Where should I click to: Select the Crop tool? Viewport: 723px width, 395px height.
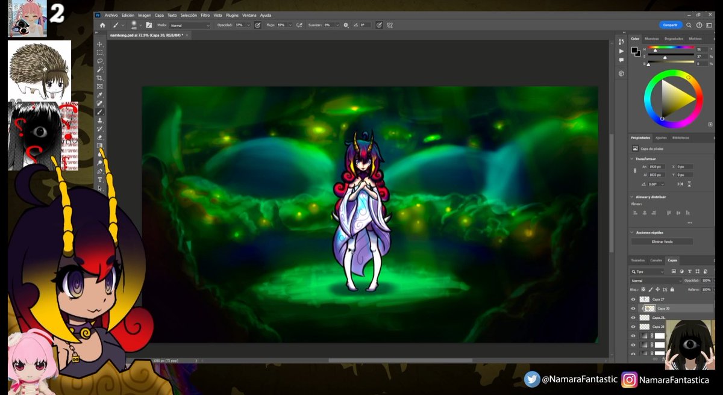(x=99, y=78)
